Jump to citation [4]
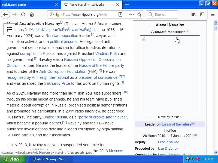This screenshot has height=163, width=218. (x=93, y=35)
